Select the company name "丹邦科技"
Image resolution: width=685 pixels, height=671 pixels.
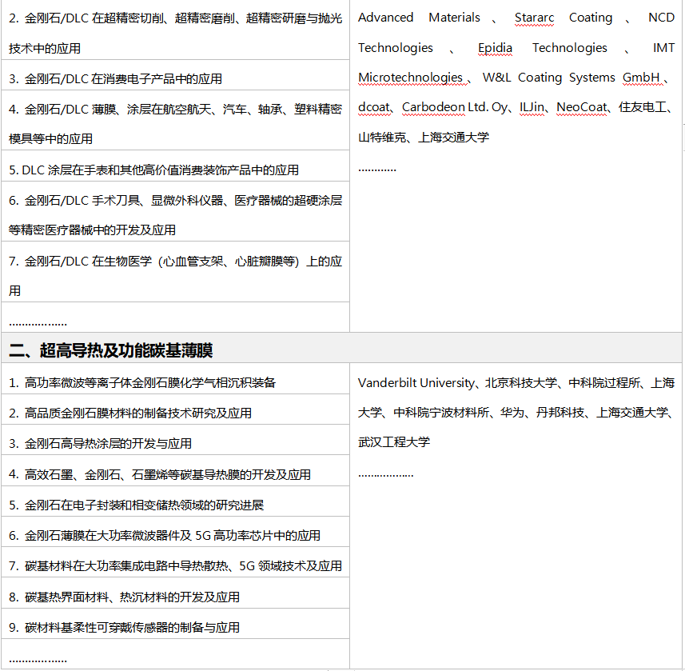pyautogui.click(x=560, y=412)
